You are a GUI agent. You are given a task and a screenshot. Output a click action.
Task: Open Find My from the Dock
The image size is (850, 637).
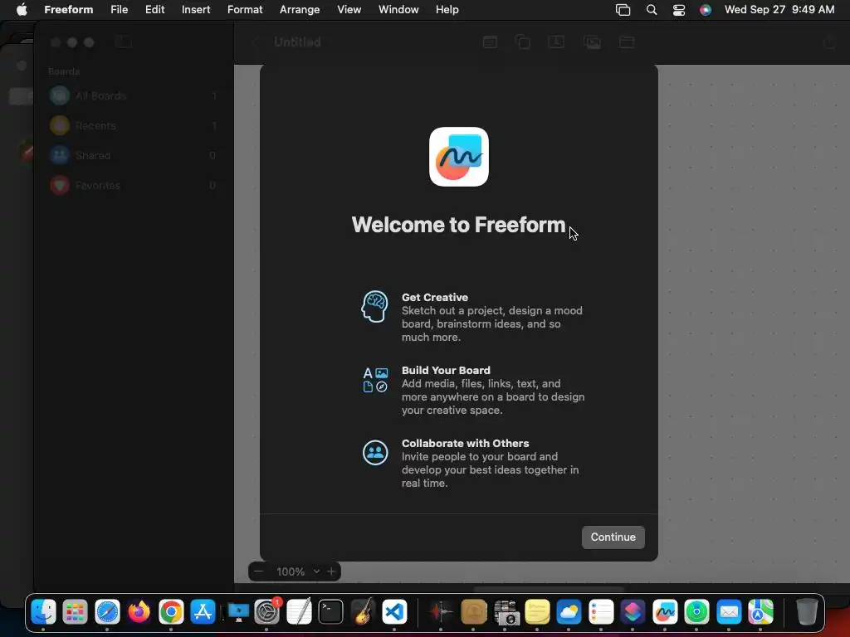[x=697, y=612]
